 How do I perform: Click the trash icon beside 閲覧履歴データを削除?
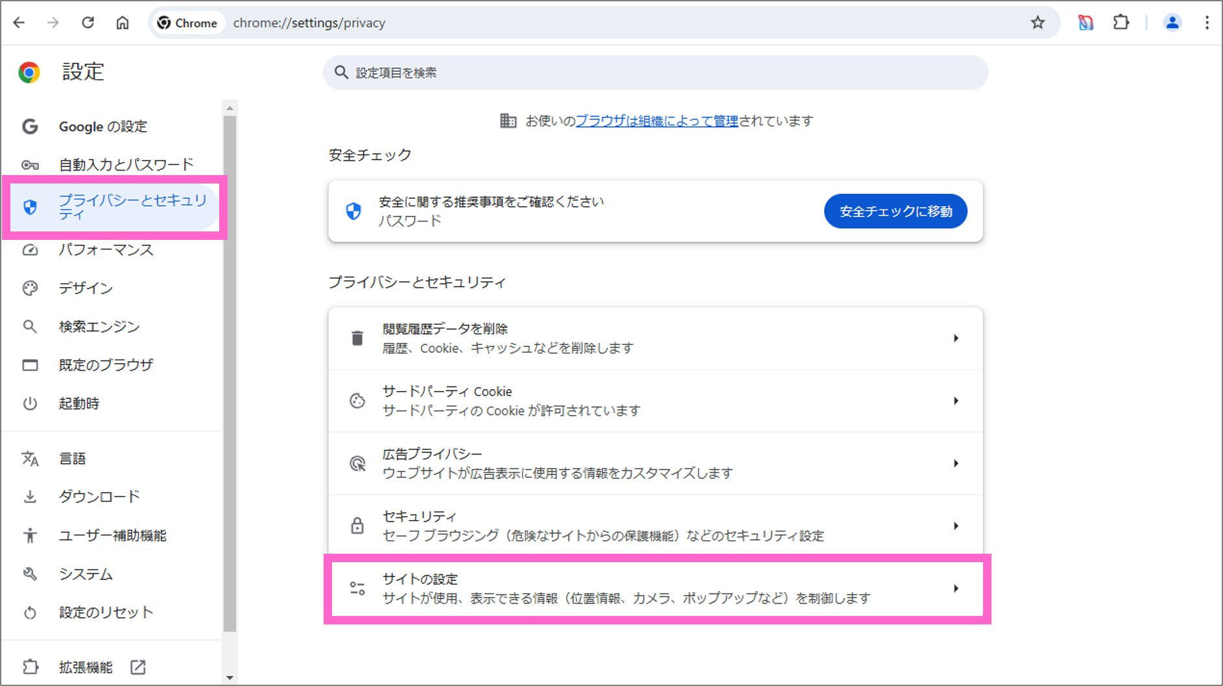pos(357,338)
